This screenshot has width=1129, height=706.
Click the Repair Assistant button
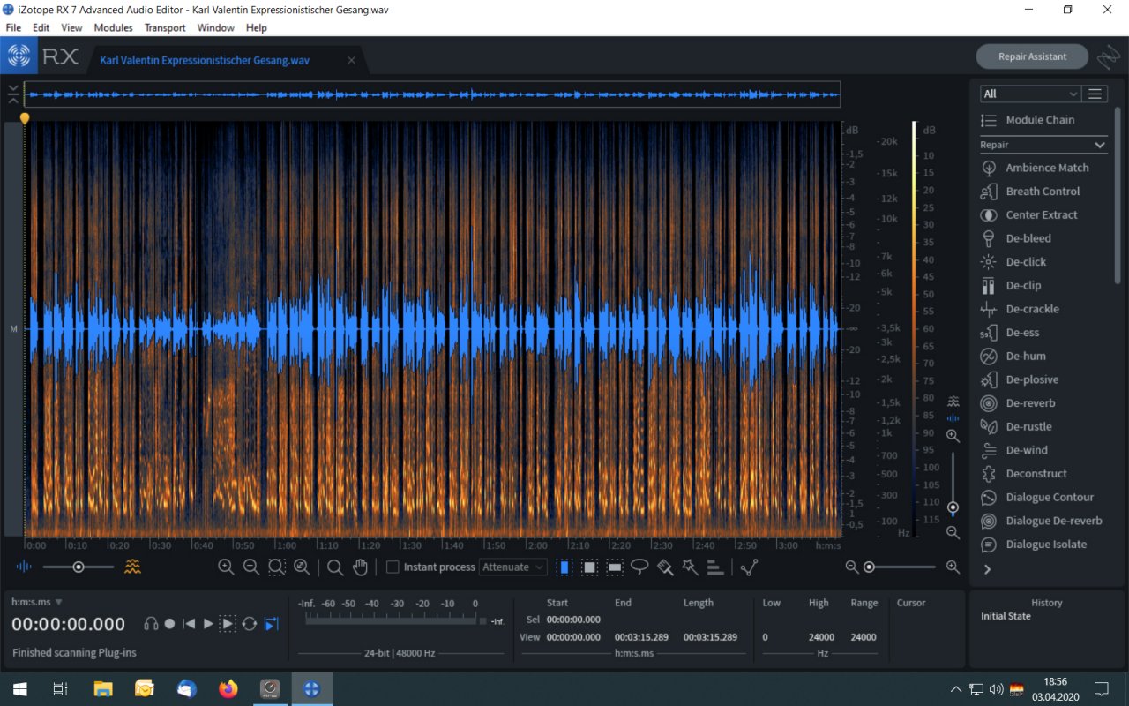pos(1032,56)
